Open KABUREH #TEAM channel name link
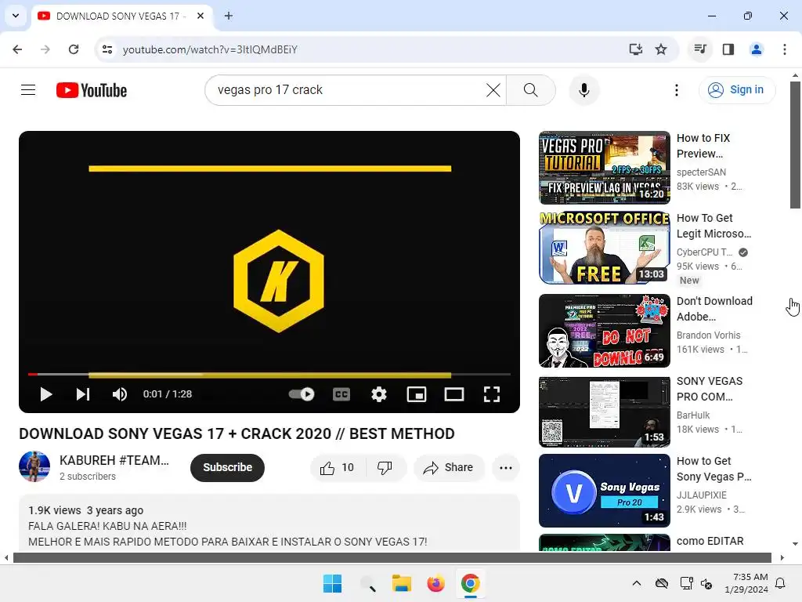The height and width of the screenshot is (602, 802). coord(114,460)
